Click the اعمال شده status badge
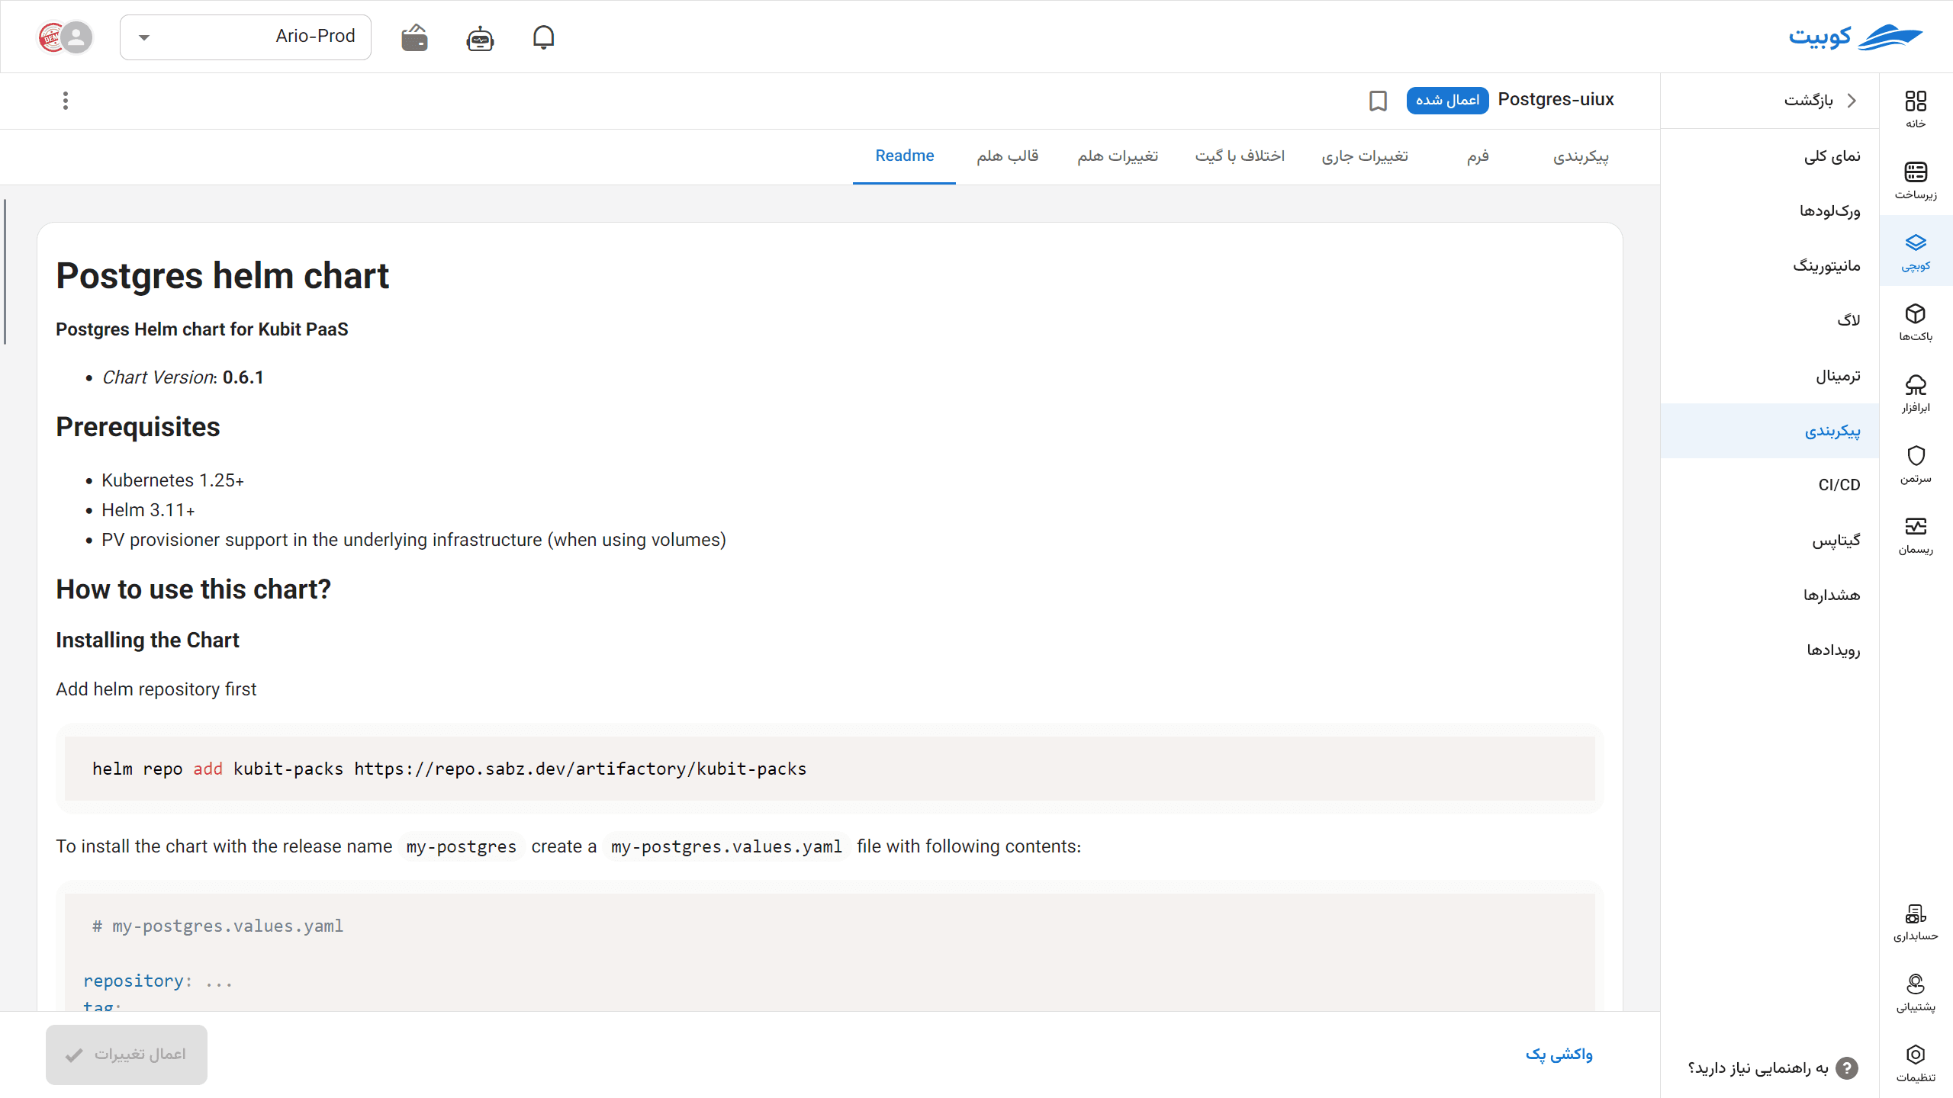The width and height of the screenshot is (1953, 1098). click(1447, 101)
